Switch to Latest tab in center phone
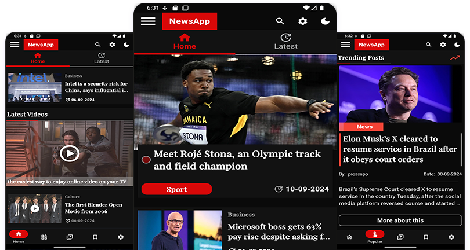Screen dimensions: 470x250 tap(286, 42)
